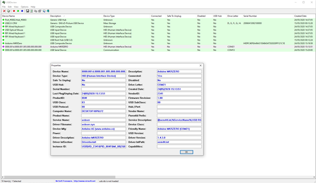The height and width of the screenshot is (183, 316).
Task: Click the USBDeview title bar app icon
Action: click(4, 3)
